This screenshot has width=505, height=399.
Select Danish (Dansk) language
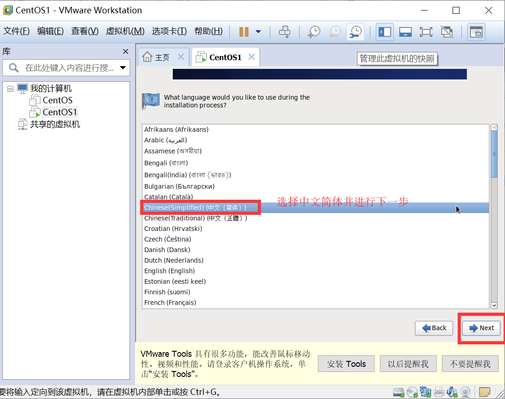316,250
